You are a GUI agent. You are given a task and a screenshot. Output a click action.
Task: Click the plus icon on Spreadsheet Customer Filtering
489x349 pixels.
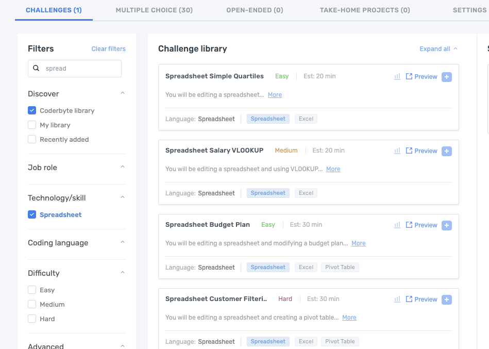coord(447,299)
